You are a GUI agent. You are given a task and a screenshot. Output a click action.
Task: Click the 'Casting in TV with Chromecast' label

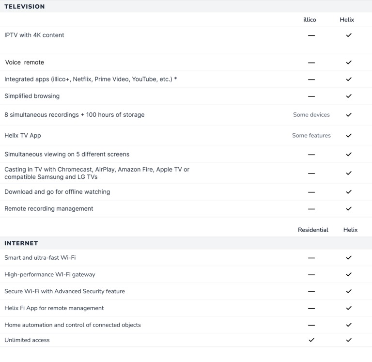pos(97,173)
